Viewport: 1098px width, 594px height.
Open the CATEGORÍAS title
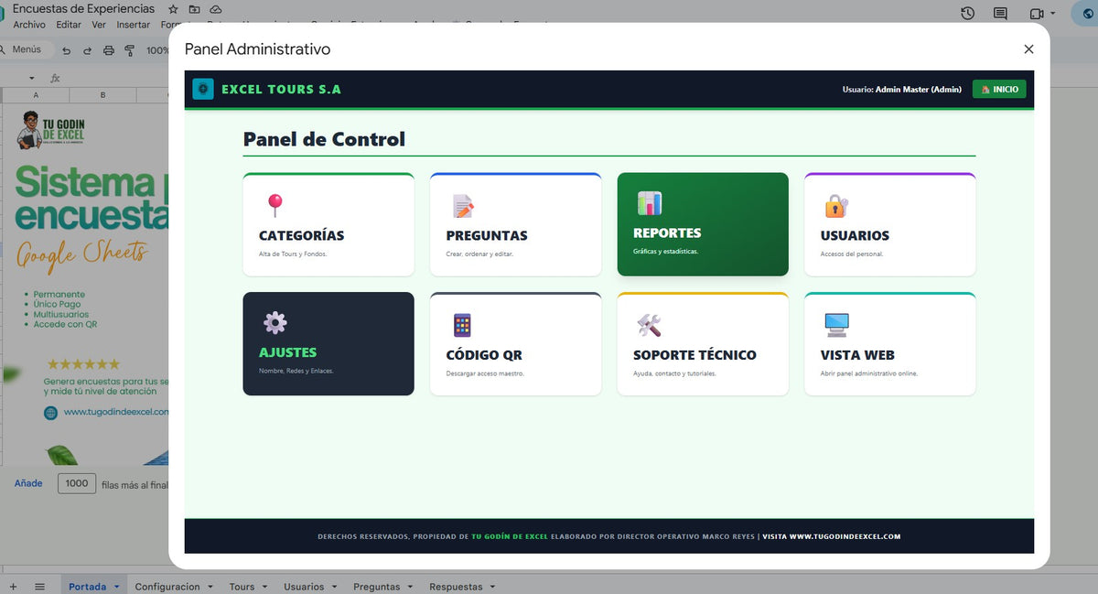(x=301, y=235)
